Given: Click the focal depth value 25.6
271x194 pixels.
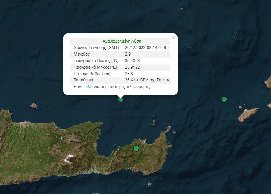Looking at the screenshot, I should [x=129, y=74].
